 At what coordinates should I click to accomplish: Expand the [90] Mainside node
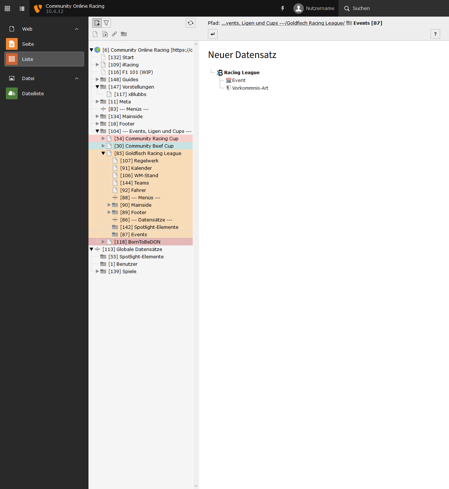[109, 205]
